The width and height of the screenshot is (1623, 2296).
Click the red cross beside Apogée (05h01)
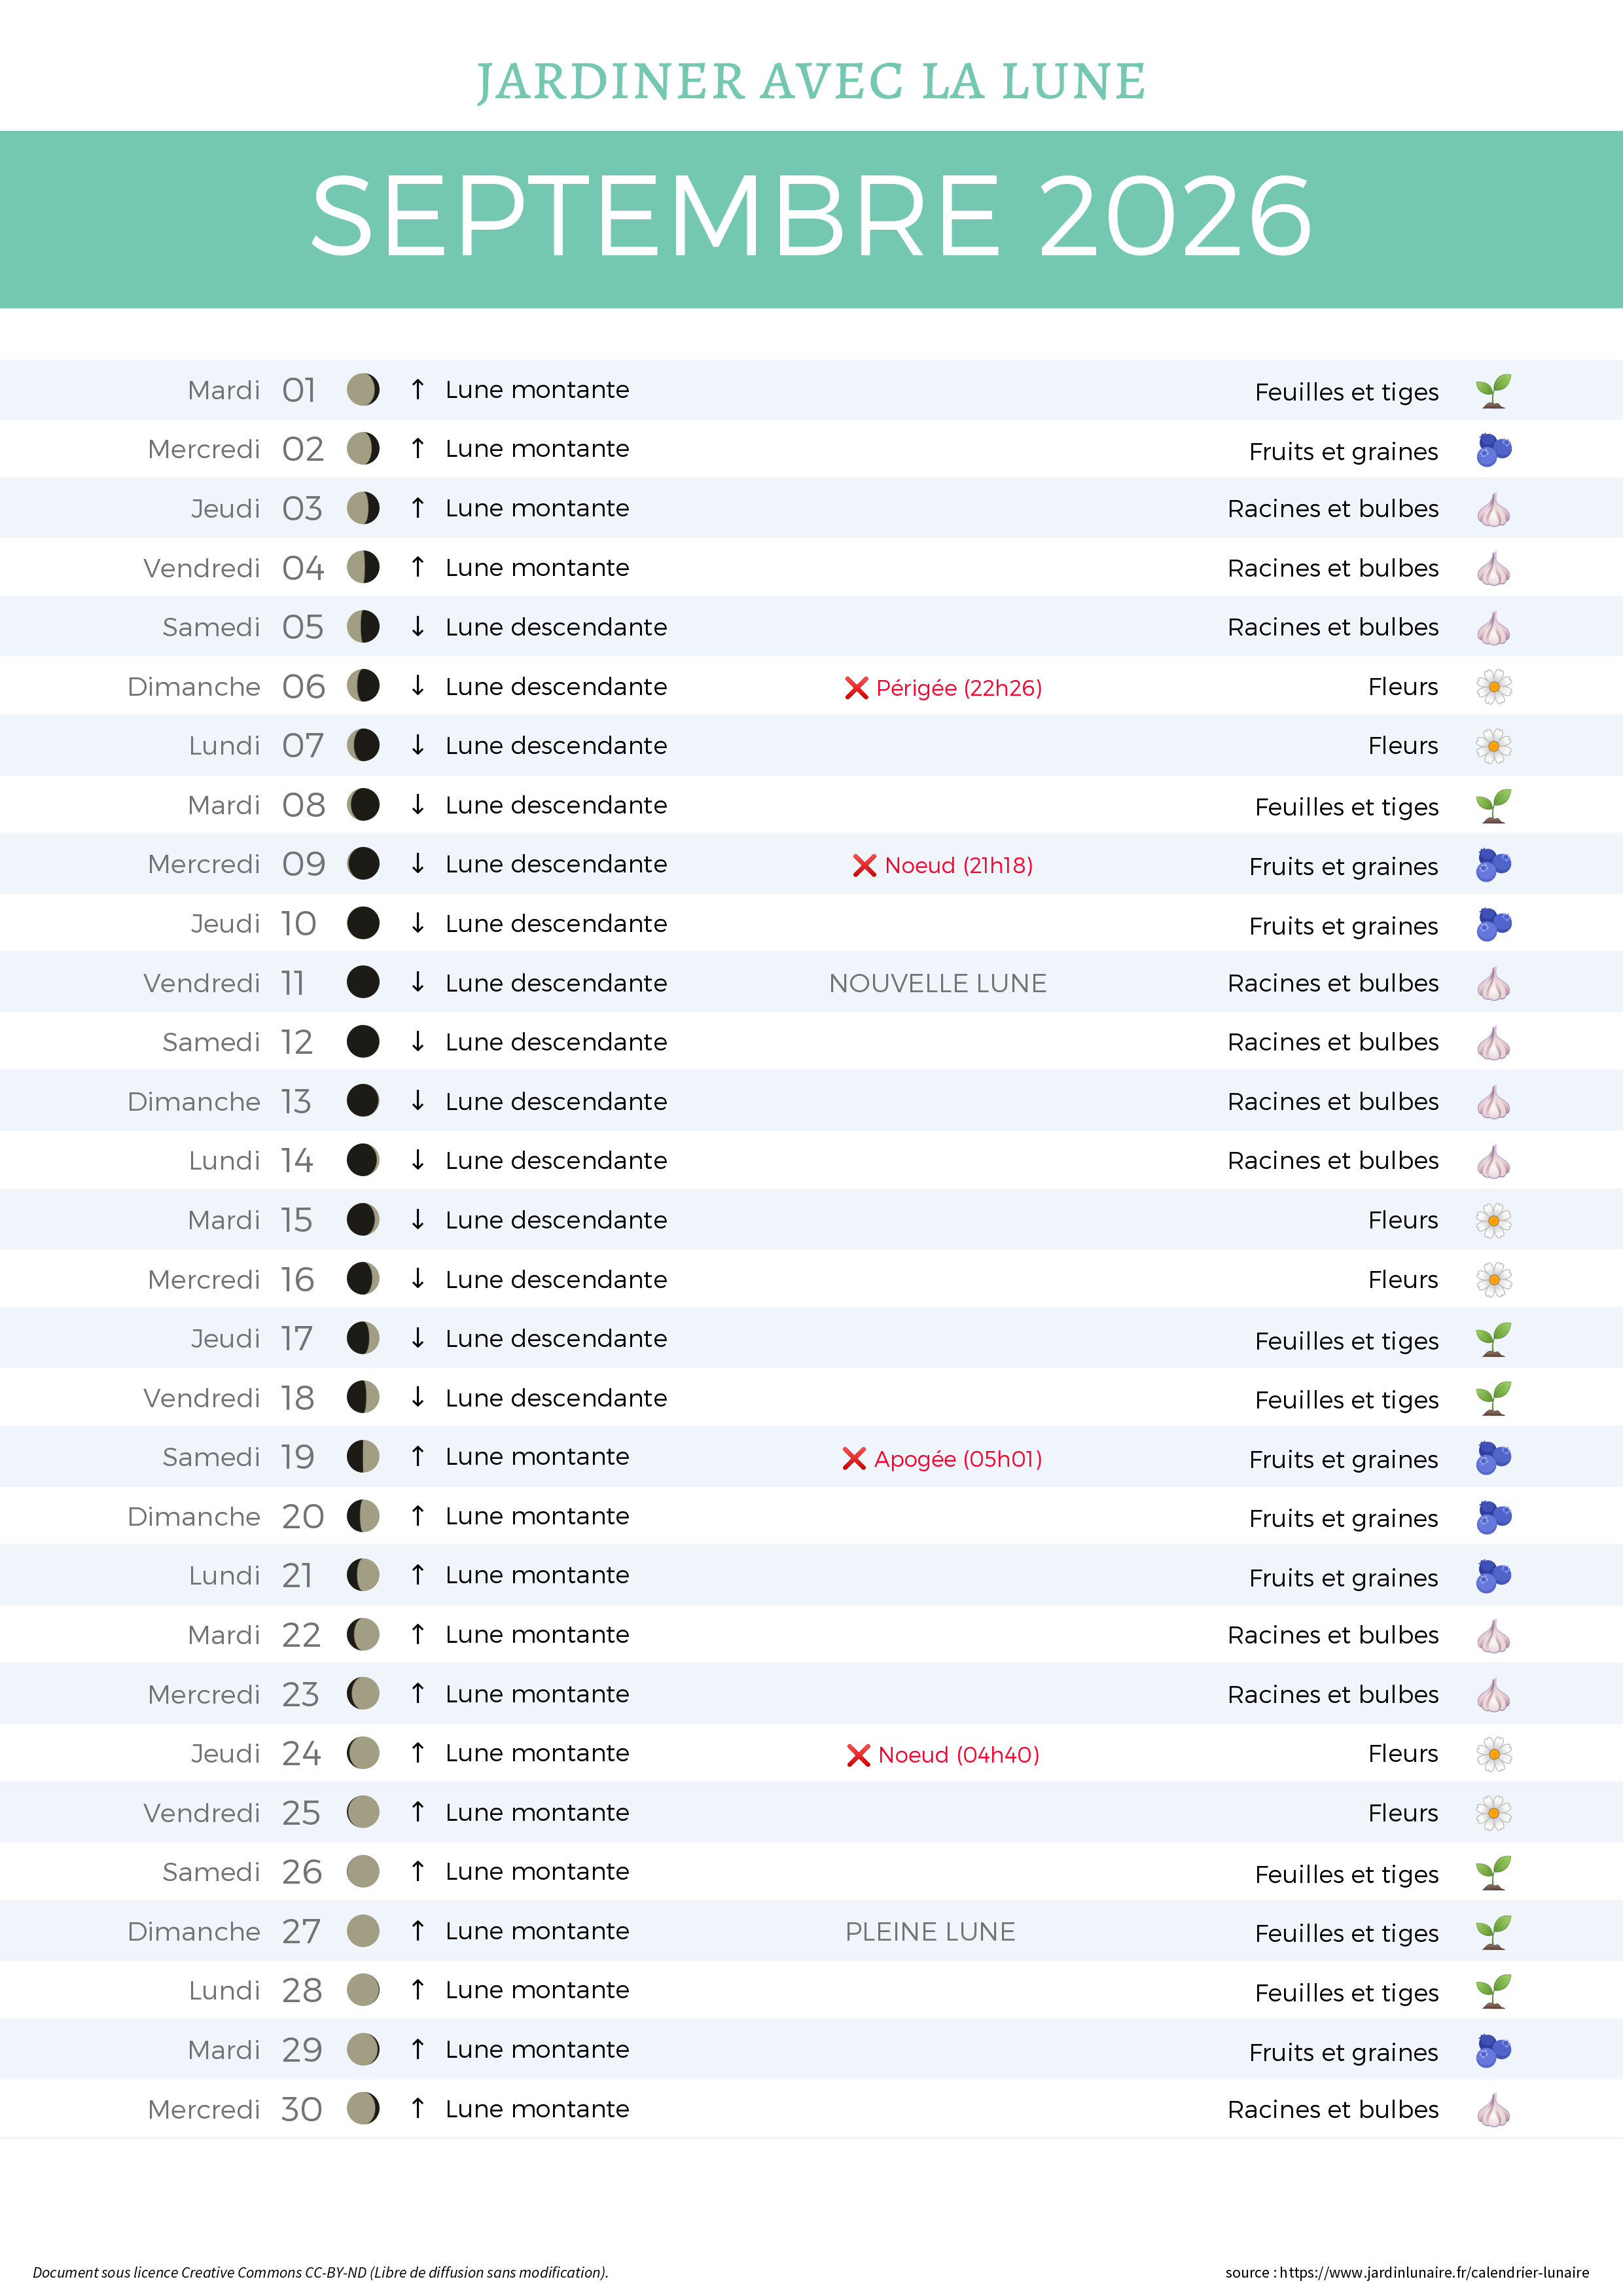(854, 1459)
